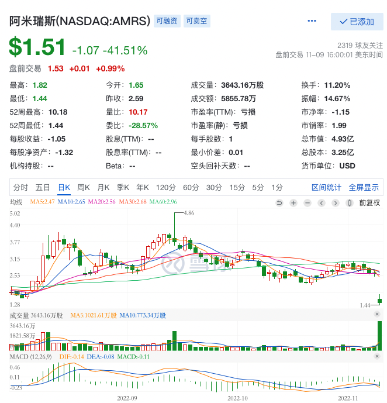Click the volume MA5:1021.61万股 label
This screenshot has width=387, height=403.
[94, 315]
